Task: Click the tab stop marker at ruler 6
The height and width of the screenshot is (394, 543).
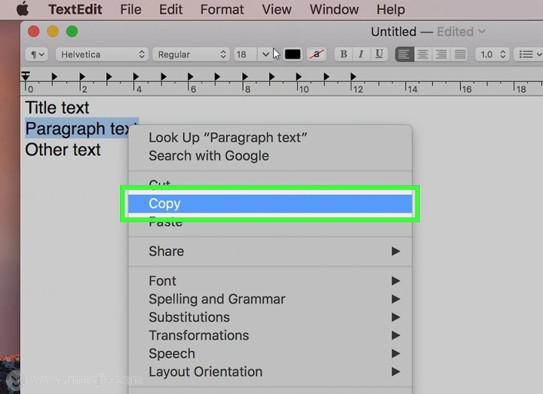Action: click(x=190, y=76)
